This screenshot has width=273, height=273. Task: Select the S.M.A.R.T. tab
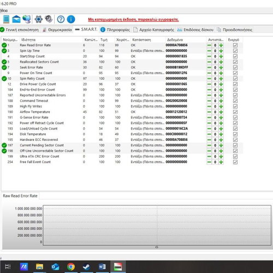click(86, 29)
